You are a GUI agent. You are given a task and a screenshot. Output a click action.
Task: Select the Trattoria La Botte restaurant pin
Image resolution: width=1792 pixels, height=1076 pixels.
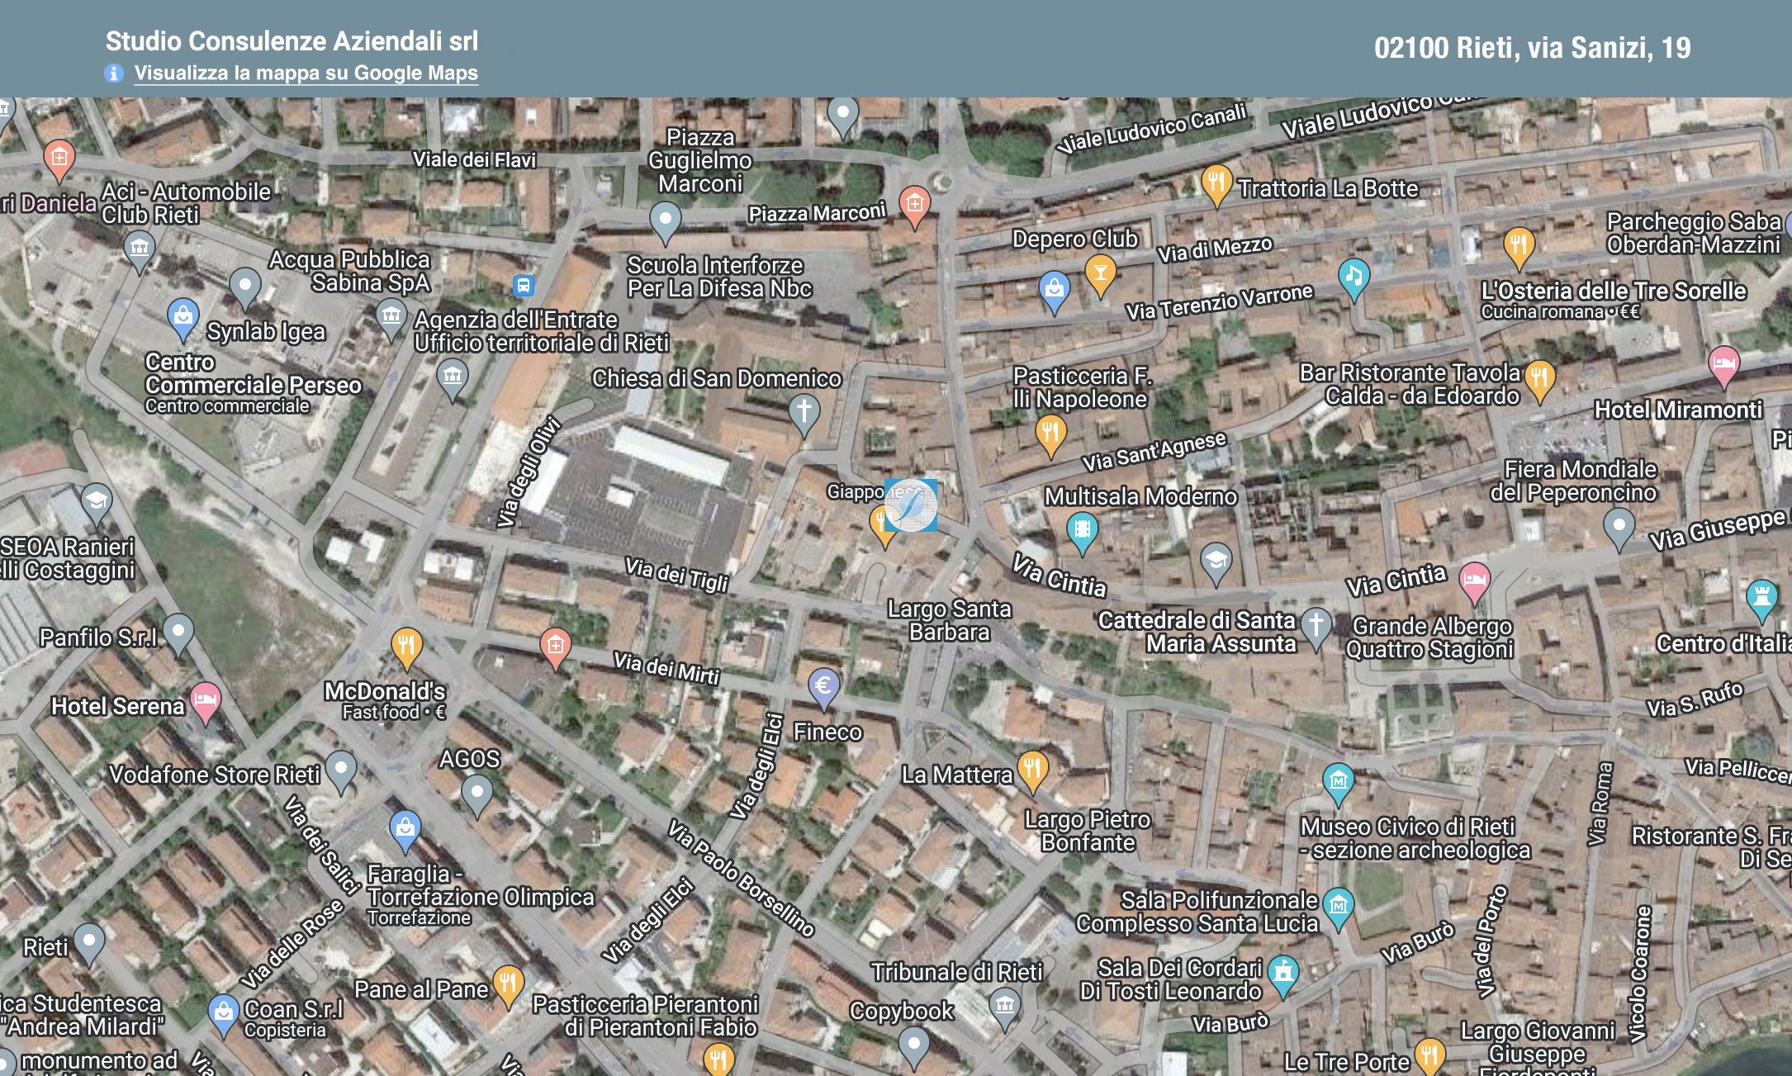pyautogui.click(x=1216, y=184)
